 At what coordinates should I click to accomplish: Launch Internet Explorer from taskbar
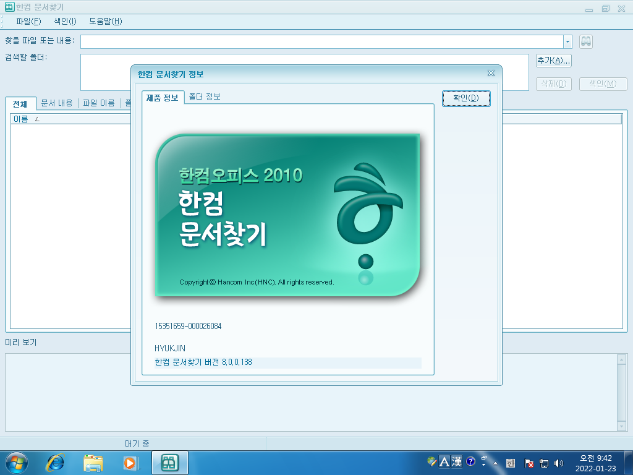[x=55, y=463]
